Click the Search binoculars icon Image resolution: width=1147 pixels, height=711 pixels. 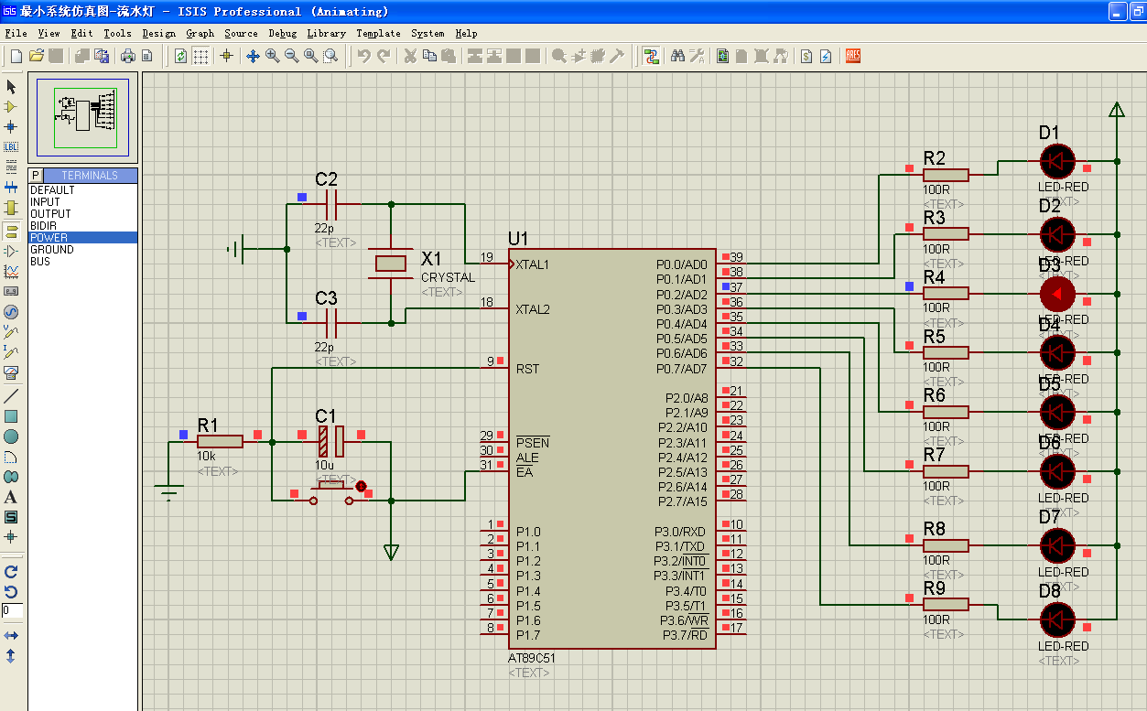[x=677, y=56]
